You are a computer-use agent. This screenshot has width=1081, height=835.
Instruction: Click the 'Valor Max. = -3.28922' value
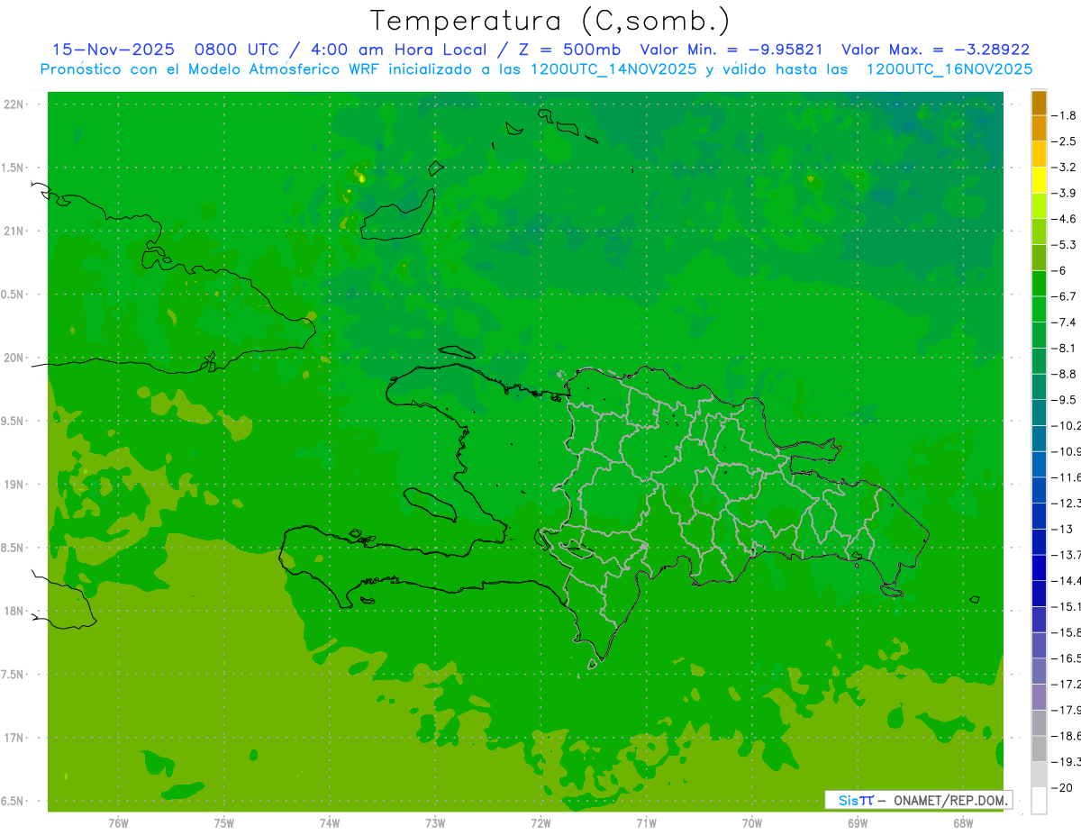coord(935,50)
